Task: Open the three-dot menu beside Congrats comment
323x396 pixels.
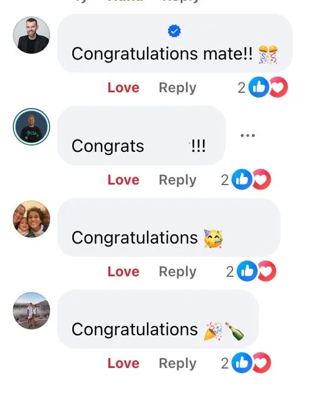Action: (248, 136)
